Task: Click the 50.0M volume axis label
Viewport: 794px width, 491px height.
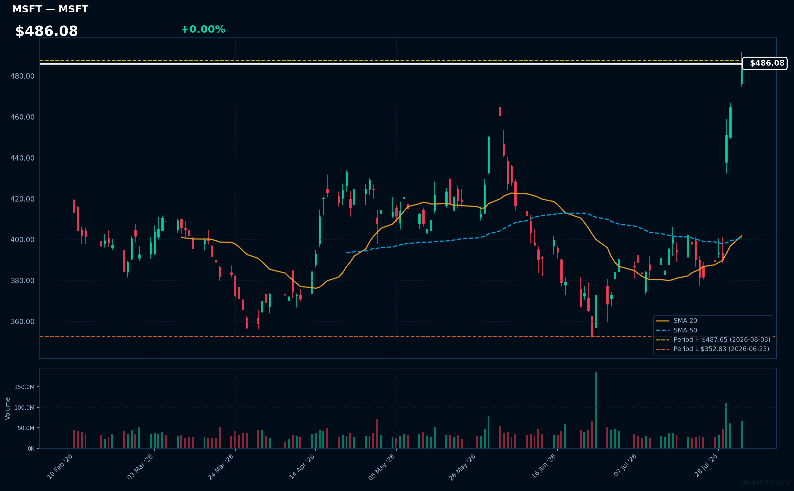Action: (x=26, y=428)
